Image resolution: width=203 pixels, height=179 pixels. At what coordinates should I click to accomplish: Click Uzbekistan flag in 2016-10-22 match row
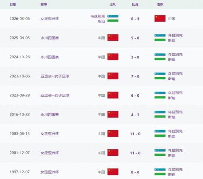160,114
